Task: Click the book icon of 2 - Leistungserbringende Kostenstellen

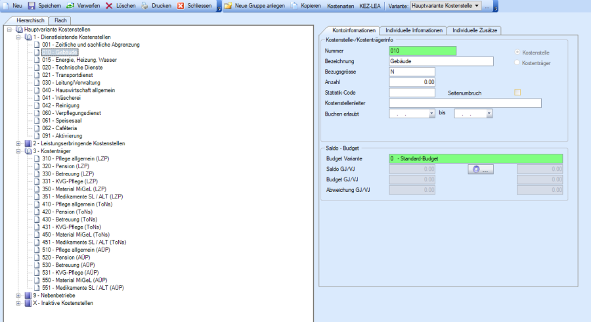Action: tap(28, 143)
